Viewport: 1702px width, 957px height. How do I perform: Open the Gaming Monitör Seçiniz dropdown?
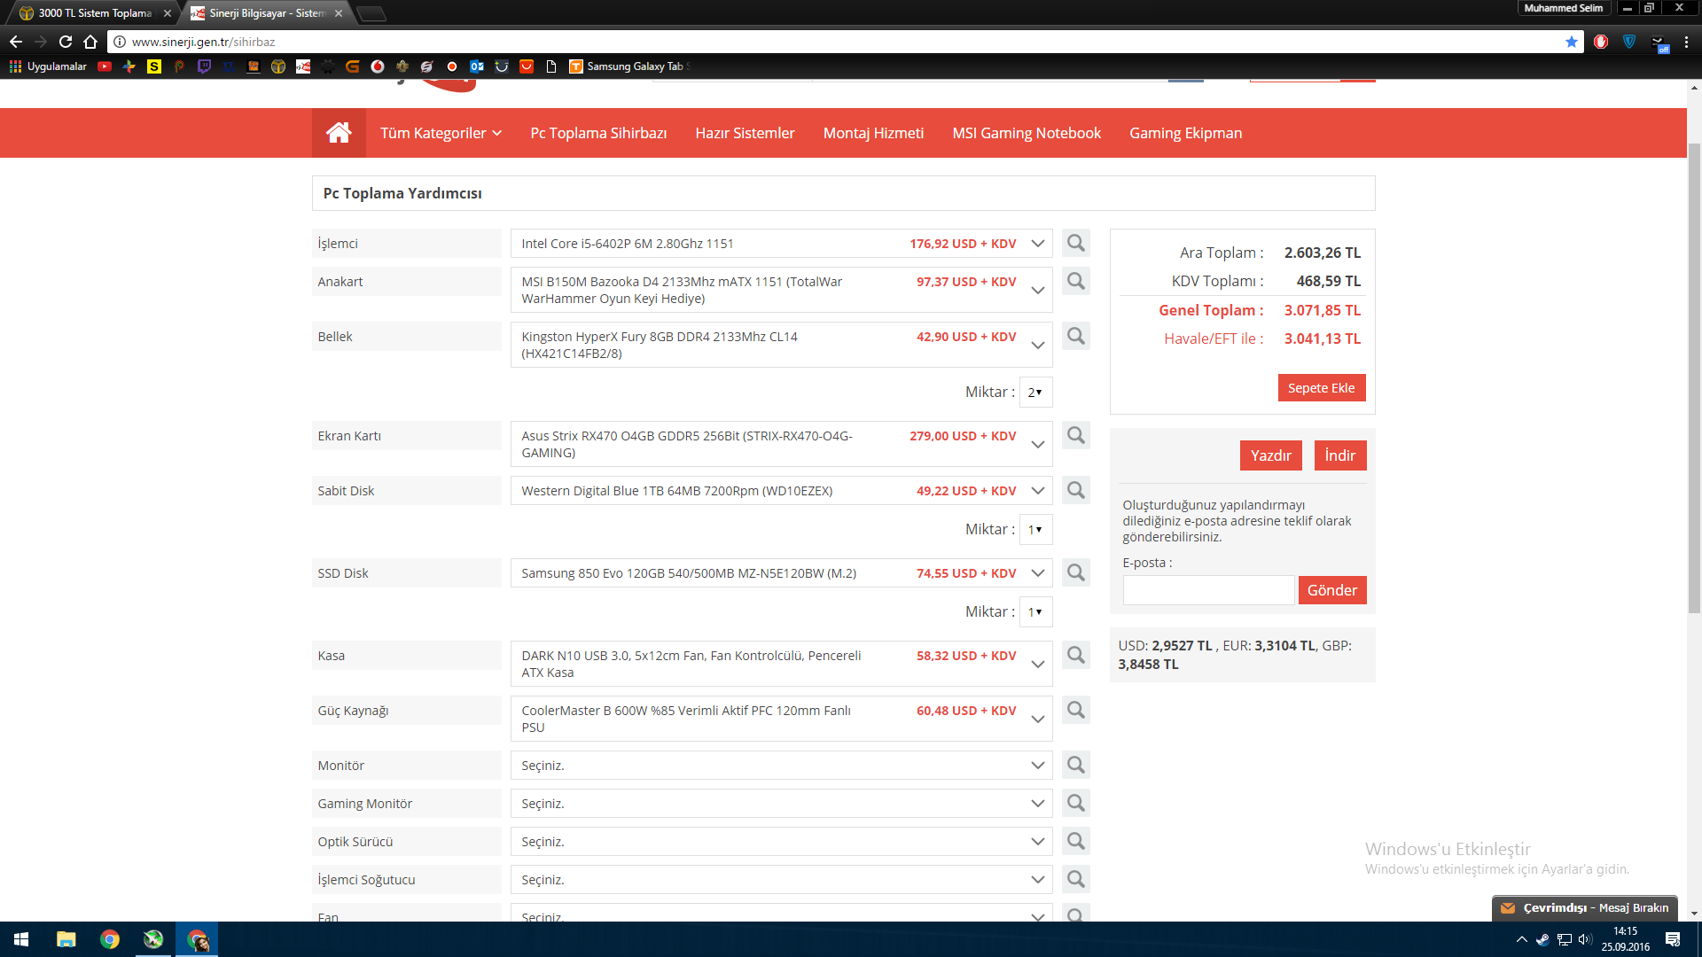(780, 804)
